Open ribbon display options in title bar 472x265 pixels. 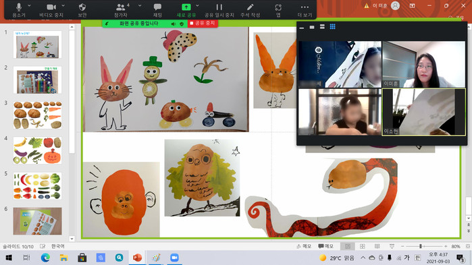(413, 5)
